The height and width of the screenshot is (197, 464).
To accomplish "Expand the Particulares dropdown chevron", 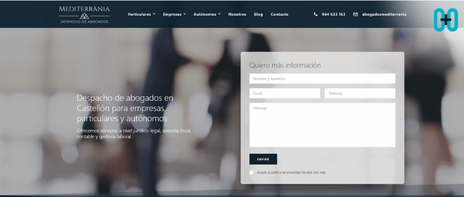I will pos(154,14).
